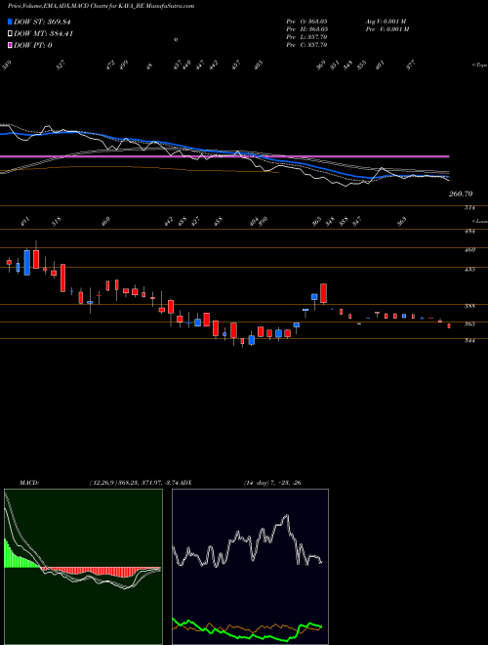
Task: Open the green MACD histogram panel
Action: 83,567
